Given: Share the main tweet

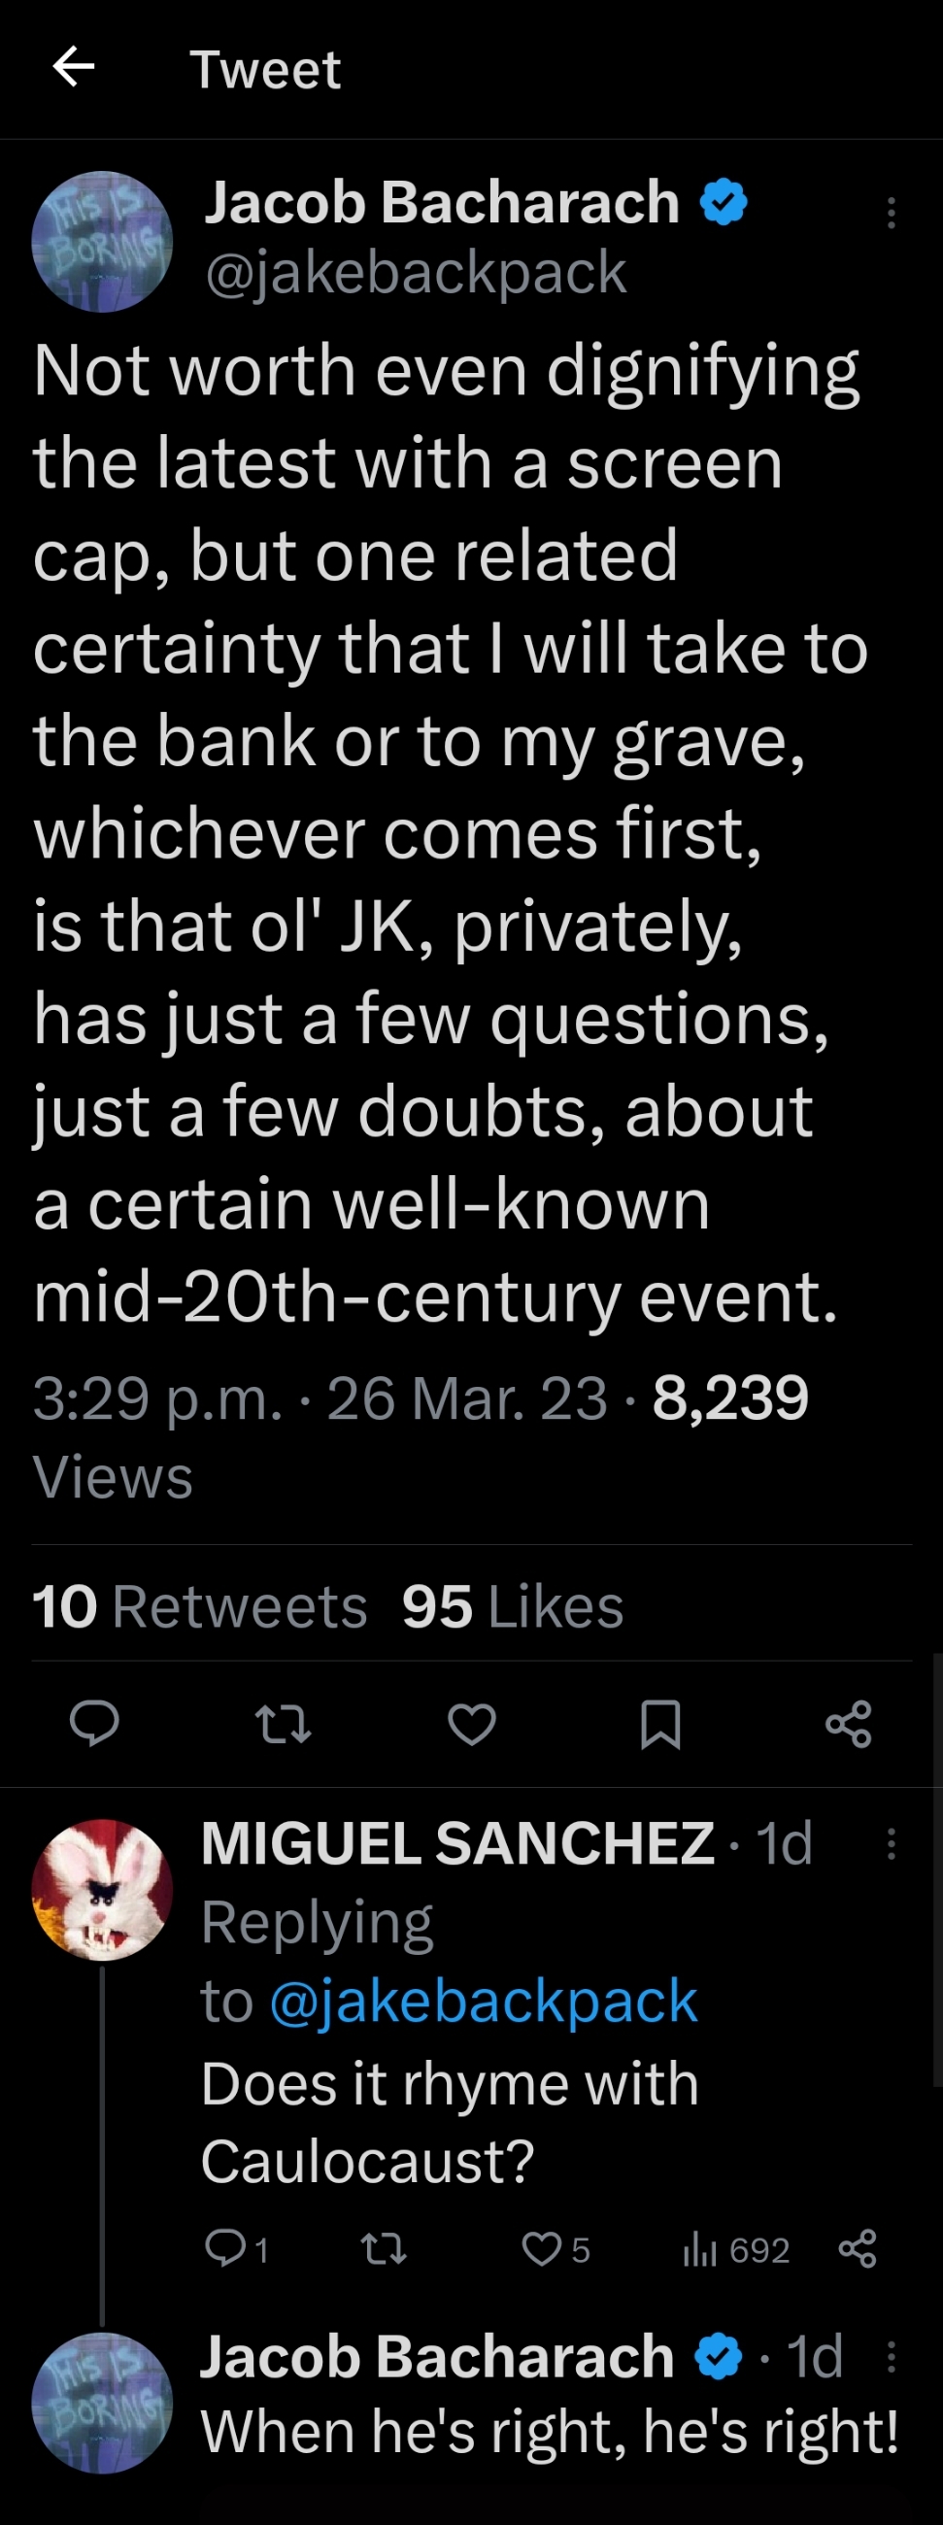Looking at the screenshot, I should pos(849,1724).
